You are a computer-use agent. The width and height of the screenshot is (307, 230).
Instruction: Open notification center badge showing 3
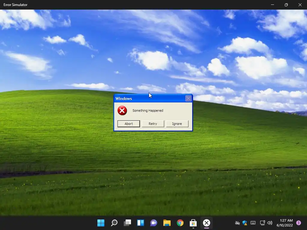click(x=299, y=223)
